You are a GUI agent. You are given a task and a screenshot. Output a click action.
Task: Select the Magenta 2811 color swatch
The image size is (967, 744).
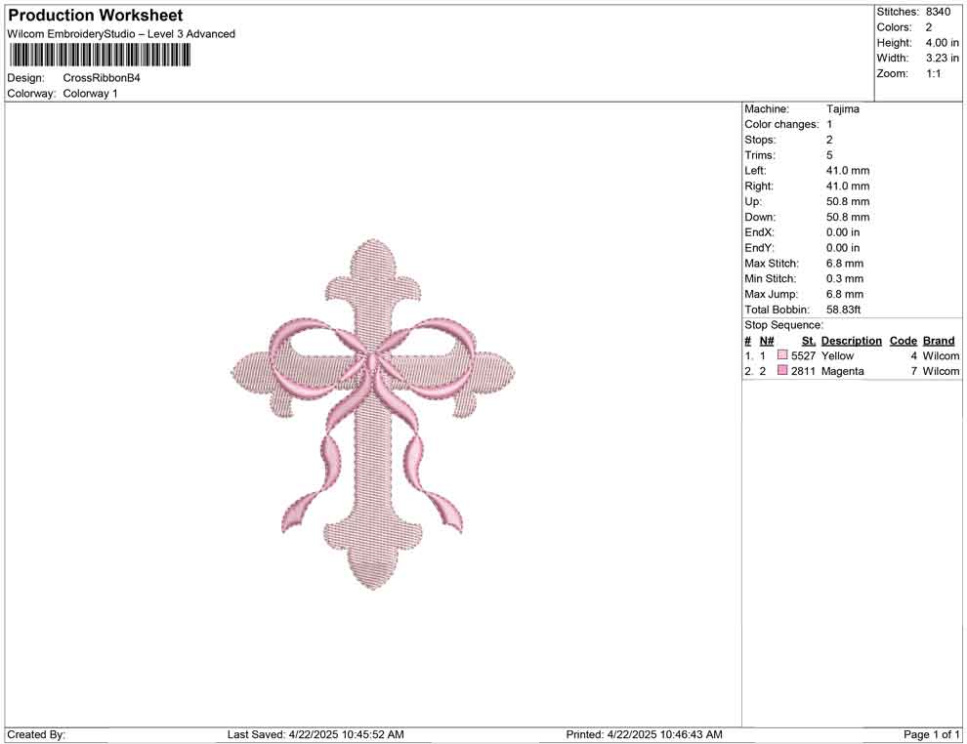coord(780,371)
